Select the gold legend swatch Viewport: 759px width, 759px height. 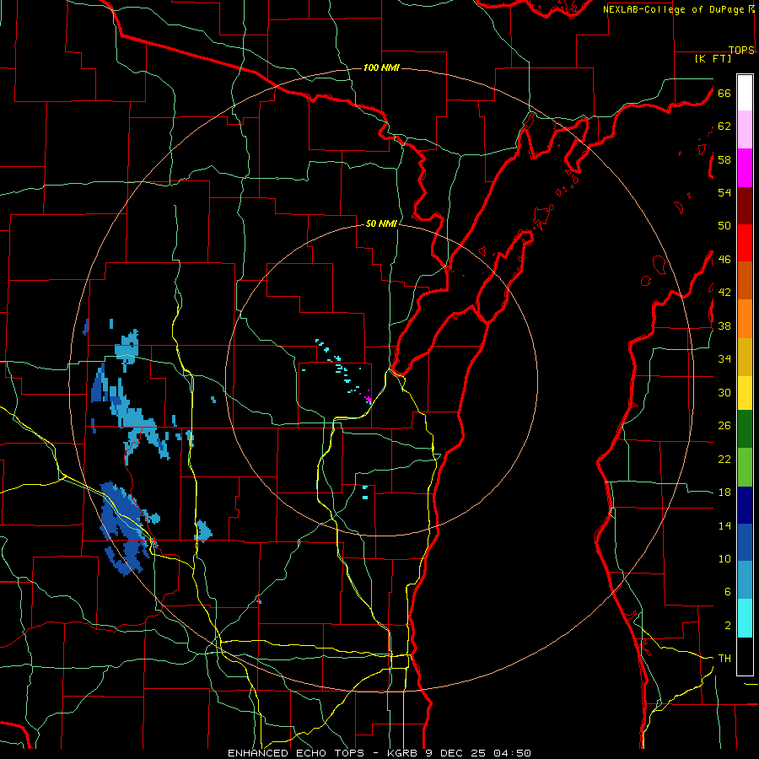coord(745,357)
